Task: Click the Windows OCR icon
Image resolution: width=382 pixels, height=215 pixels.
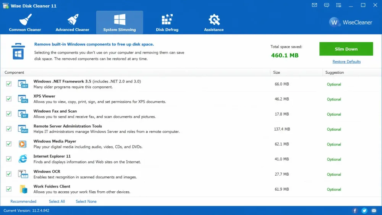Action: pyautogui.click(x=23, y=174)
